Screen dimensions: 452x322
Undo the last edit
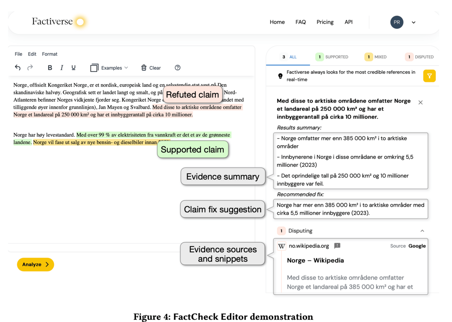click(x=18, y=68)
